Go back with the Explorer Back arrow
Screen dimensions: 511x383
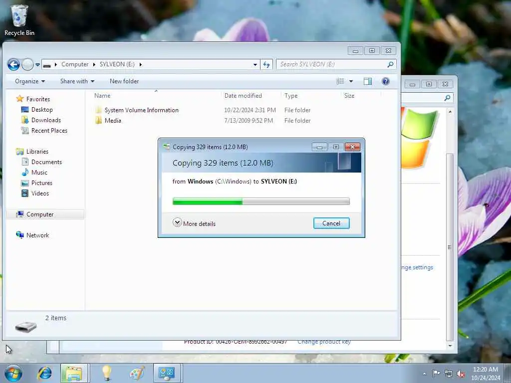[x=13, y=64]
